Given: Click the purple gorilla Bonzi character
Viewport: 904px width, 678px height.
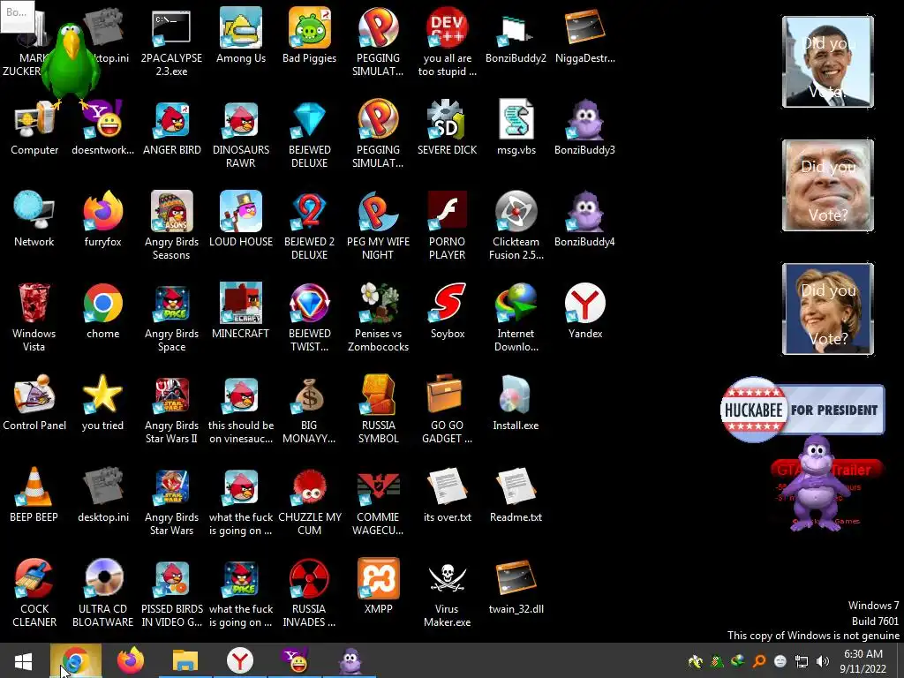Looking at the screenshot, I should tap(817, 483).
